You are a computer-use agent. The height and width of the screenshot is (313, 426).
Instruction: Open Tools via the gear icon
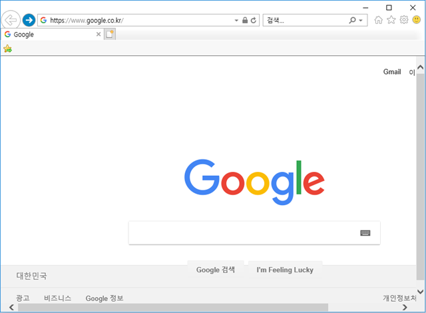(404, 20)
